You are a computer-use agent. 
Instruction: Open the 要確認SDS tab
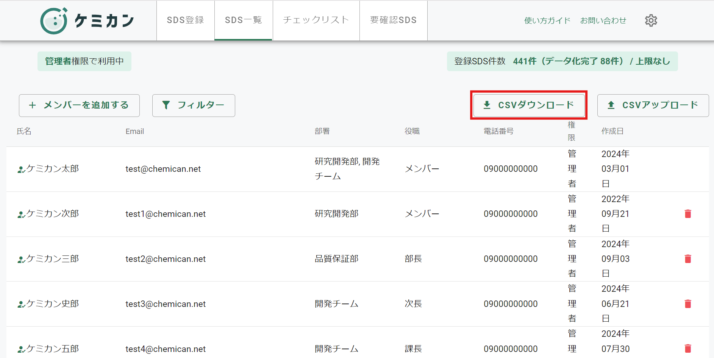[394, 20]
